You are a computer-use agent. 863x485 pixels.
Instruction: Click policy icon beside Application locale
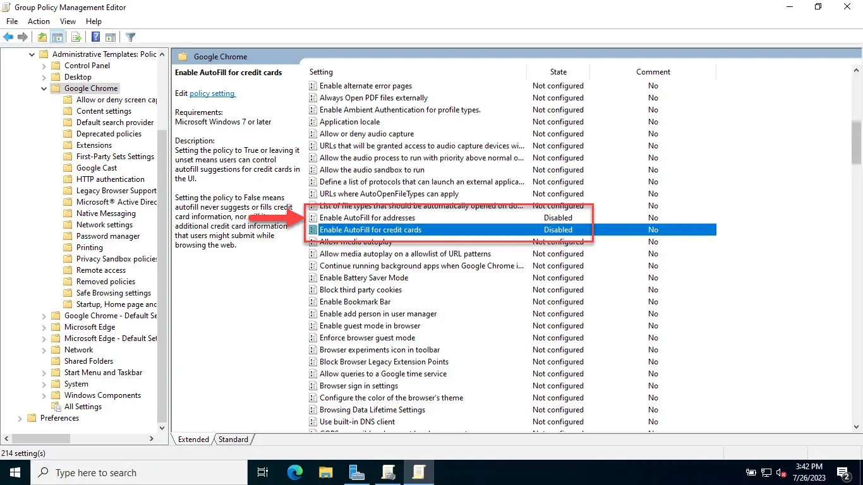pyautogui.click(x=313, y=122)
